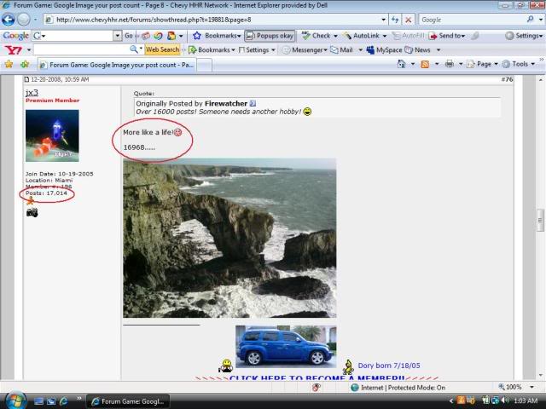Click the search magnifier beside the Google box
The height and width of the screenshot is (409, 546).
[x=530, y=20]
